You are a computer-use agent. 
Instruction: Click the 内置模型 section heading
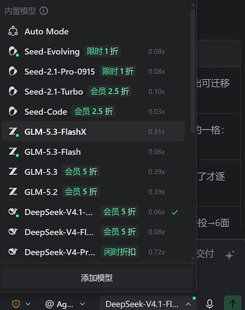click(x=20, y=11)
